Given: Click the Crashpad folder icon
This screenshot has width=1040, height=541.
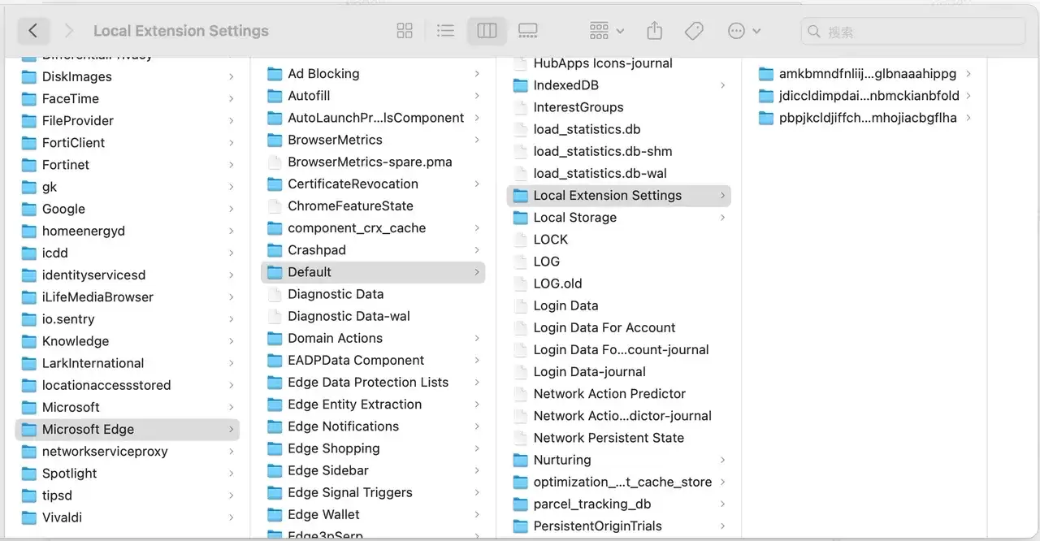Looking at the screenshot, I should (275, 250).
